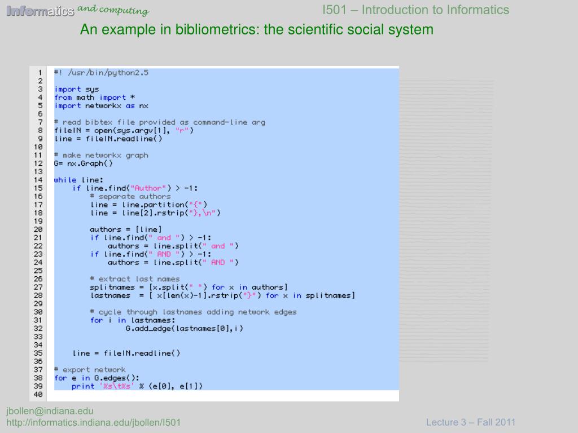Image resolution: width=578 pixels, height=433 pixels.
Task: Click code line 35, line = fileIN.readline()
Action: (126, 353)
